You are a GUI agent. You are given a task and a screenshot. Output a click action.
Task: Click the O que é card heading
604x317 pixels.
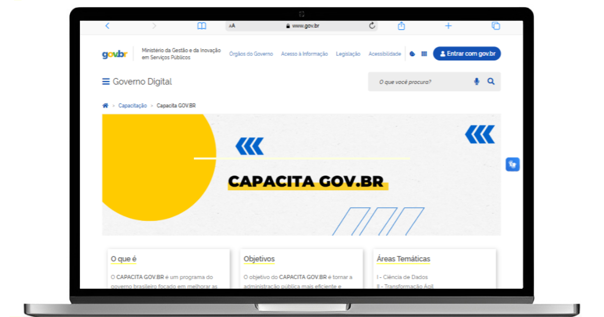pyautogui.click(x=124, y=259)
